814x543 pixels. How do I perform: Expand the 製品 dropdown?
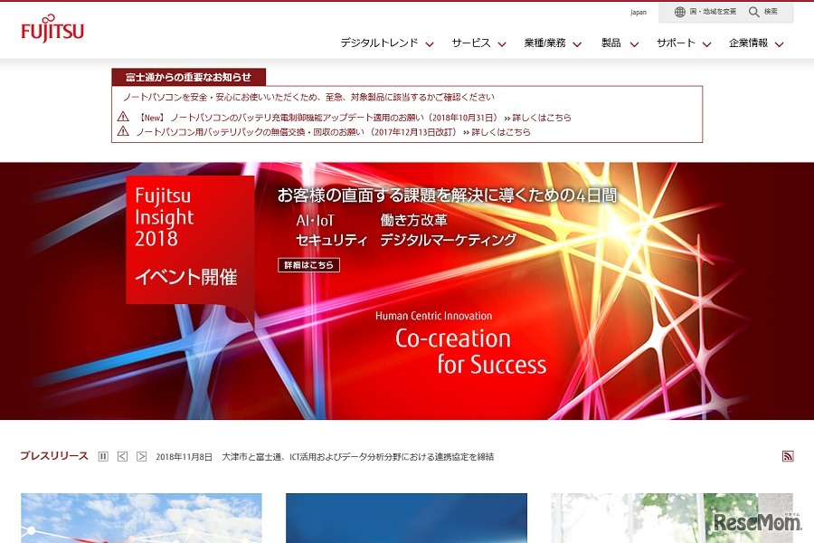(612, 43)
